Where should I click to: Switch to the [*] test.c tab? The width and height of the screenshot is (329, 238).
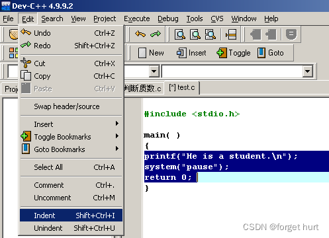click(182, 88)
